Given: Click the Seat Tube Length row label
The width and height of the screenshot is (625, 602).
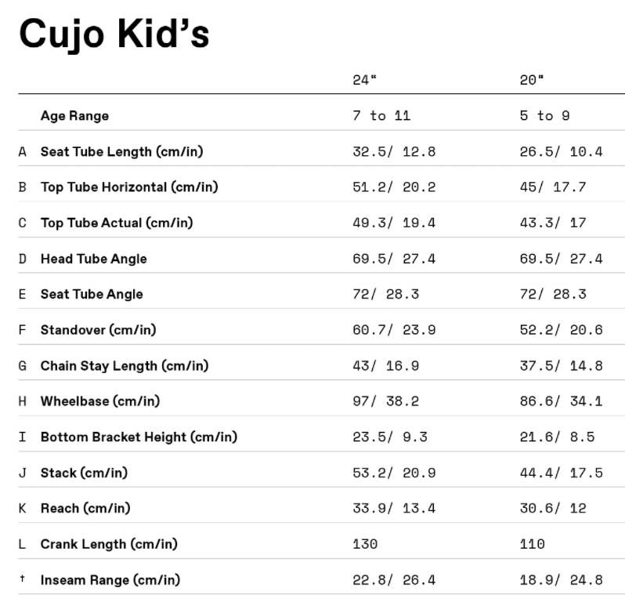Looking at the screenshot, I should point(121,152).
